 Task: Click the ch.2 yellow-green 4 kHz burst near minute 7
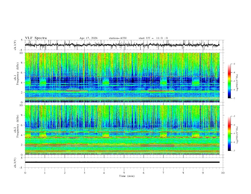click(x=164, y=134)
